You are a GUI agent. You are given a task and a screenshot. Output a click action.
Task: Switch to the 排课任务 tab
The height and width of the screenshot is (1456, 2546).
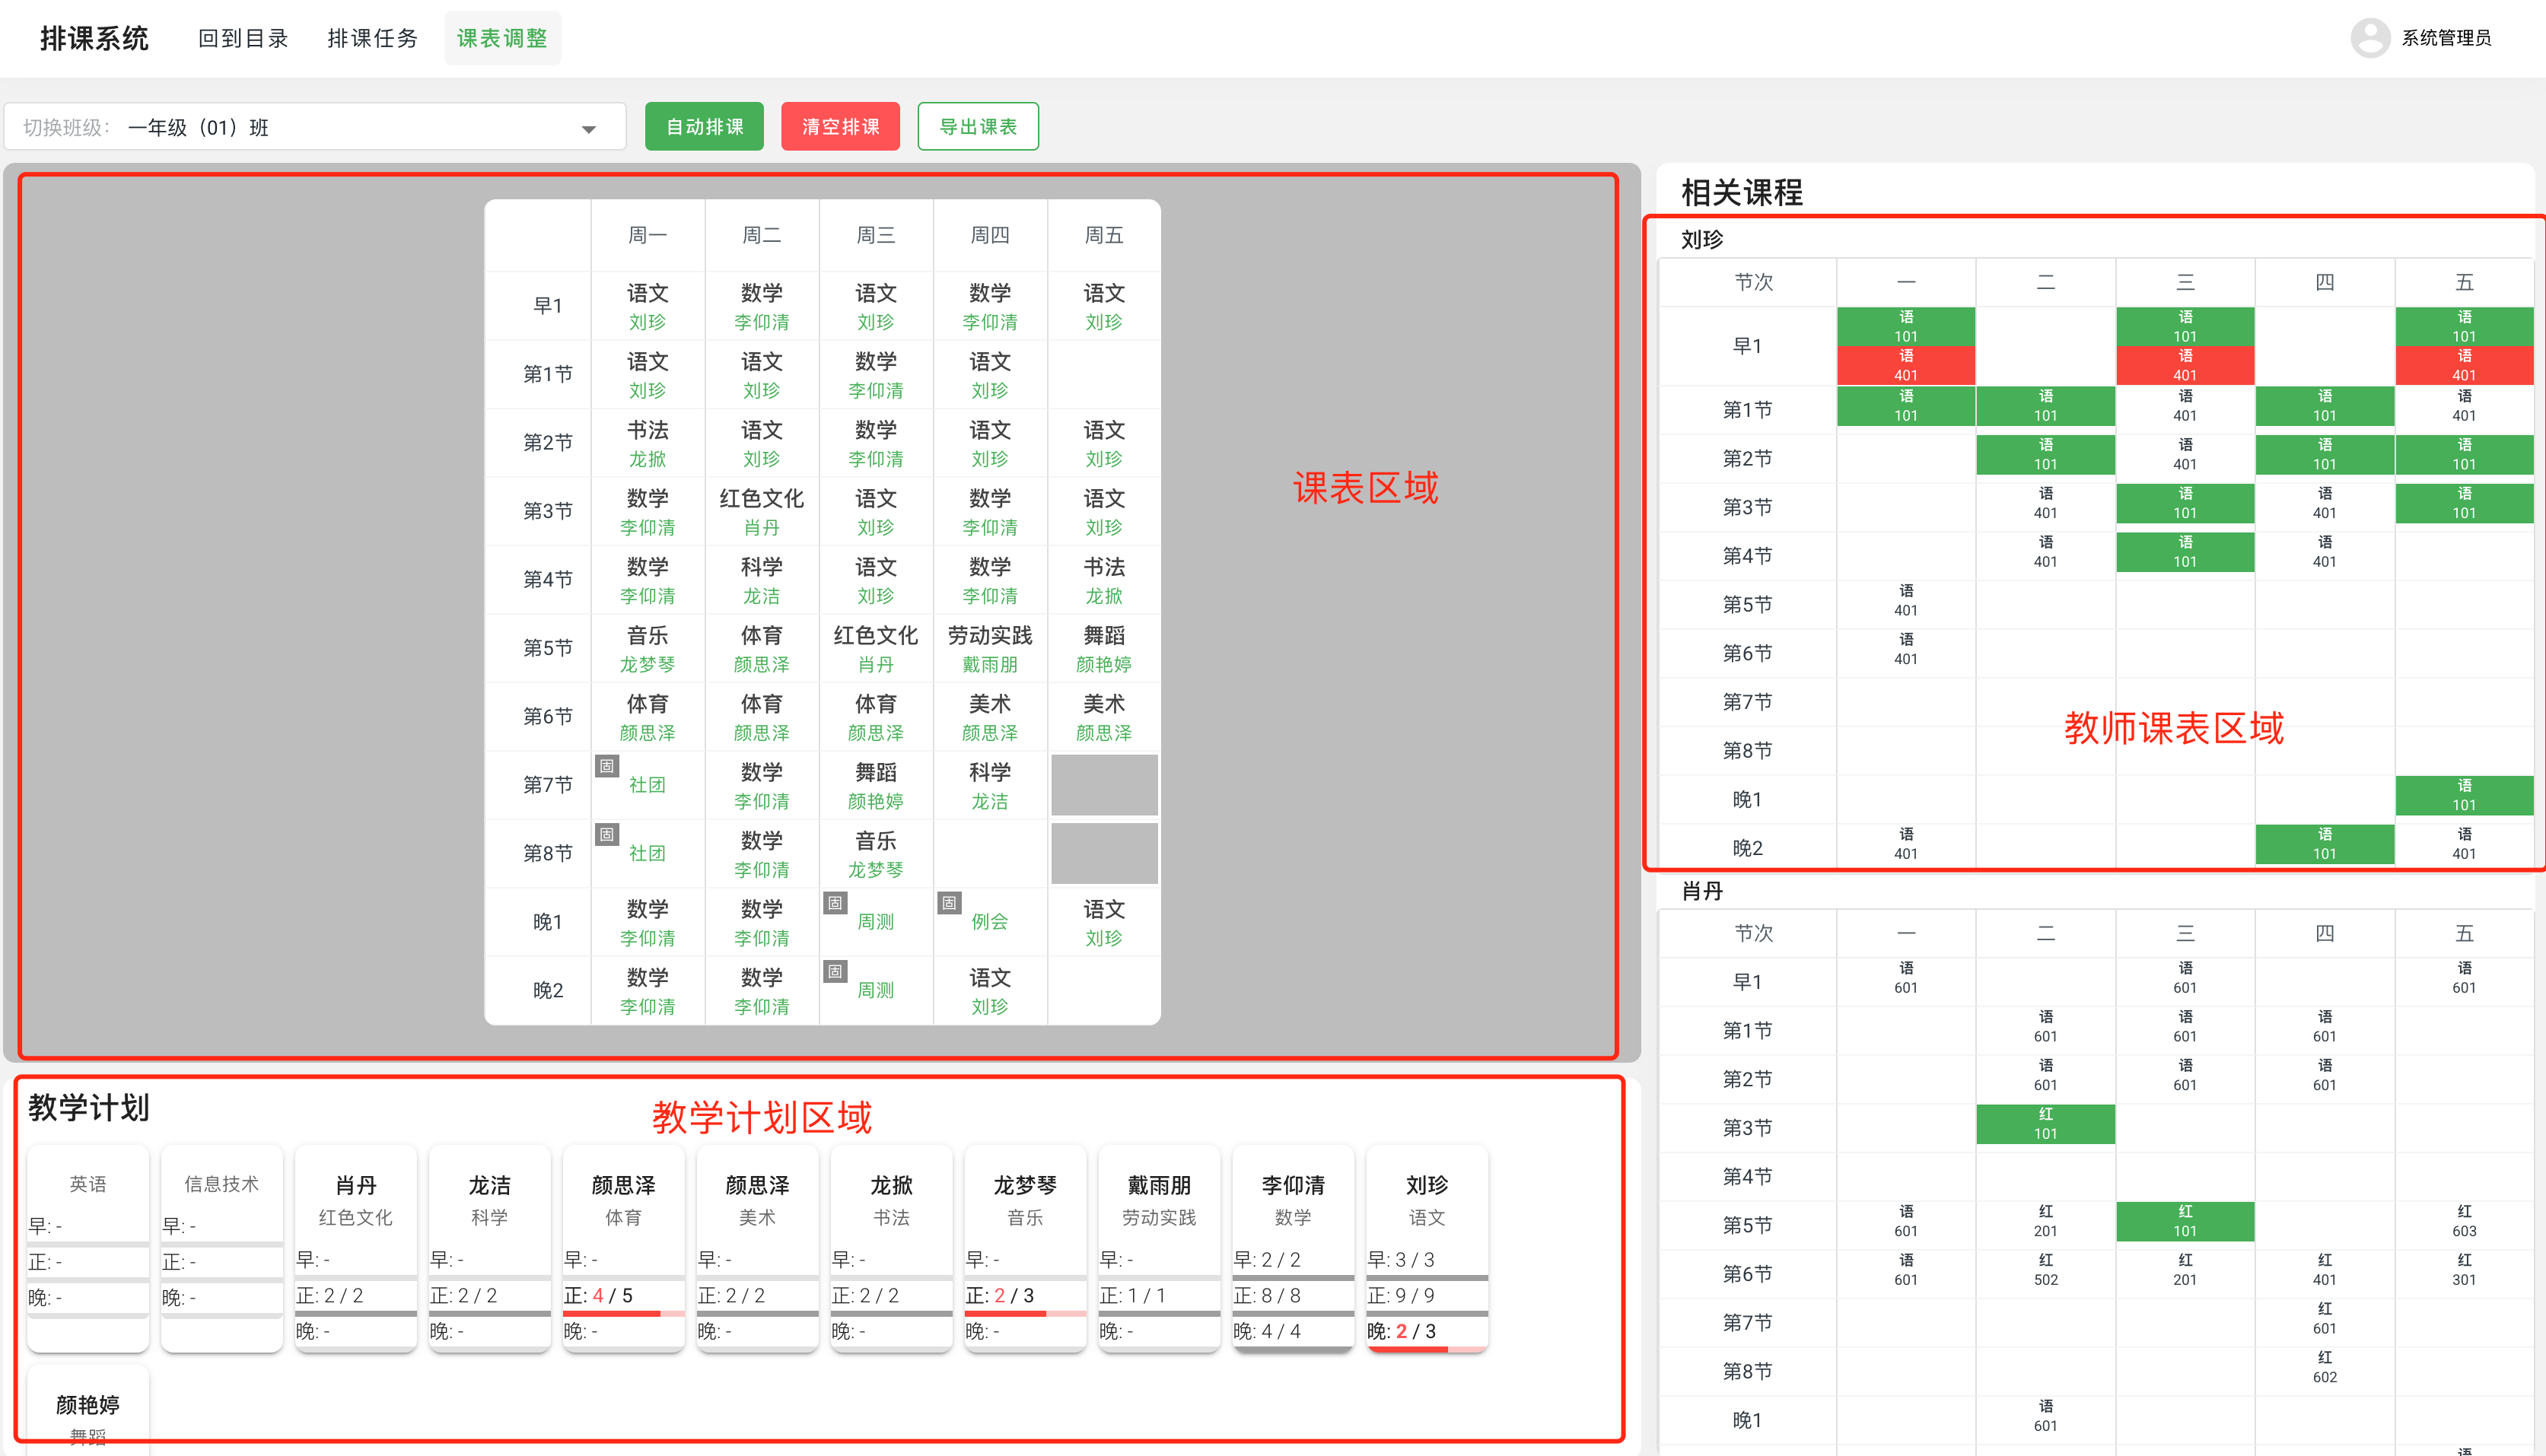coord(372,37)
